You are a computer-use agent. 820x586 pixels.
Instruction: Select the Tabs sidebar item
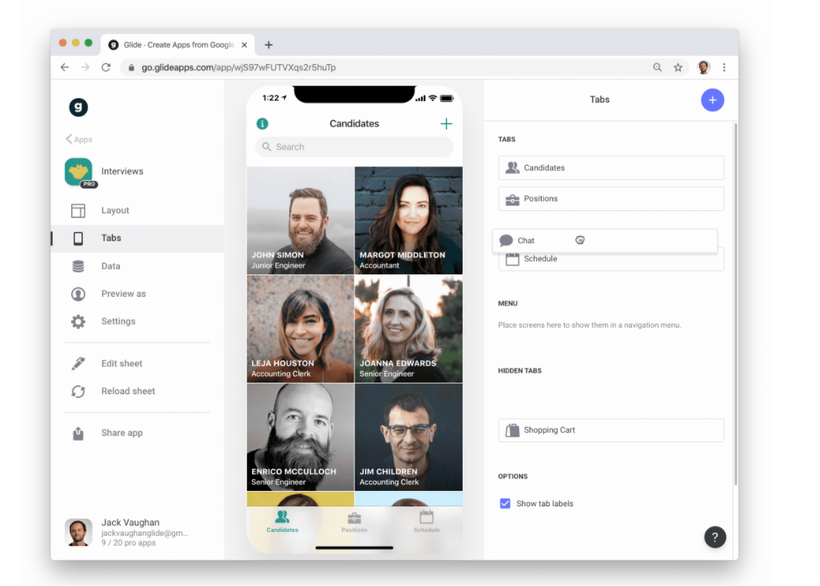pyautogui.click(x=138, y=238)
